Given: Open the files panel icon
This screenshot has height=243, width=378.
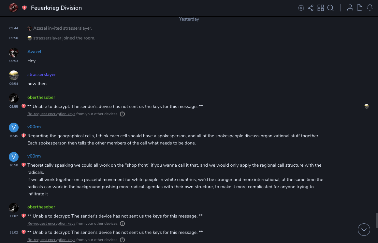Looking at the screenshot, I should [x=360, y=8].
